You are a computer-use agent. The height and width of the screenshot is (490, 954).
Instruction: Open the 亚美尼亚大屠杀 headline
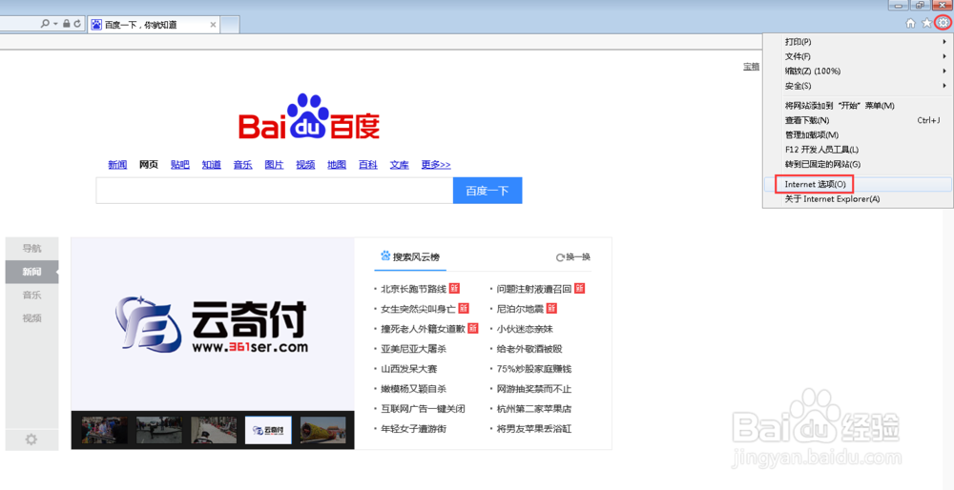414,349
